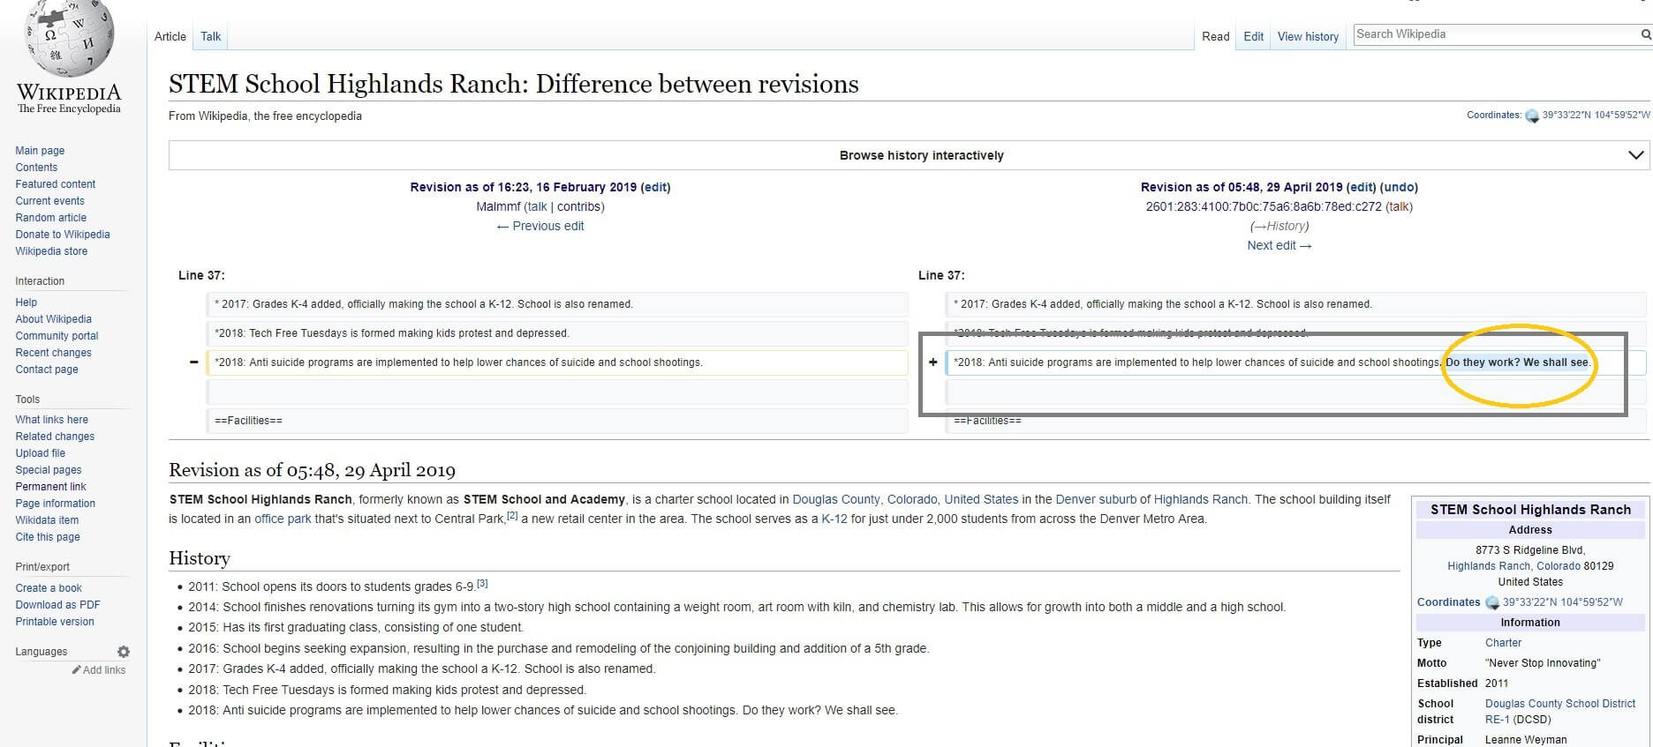The height and width of the screenshot is (747, 1653).
Task: Click edit on the February 2019 revision
Action: pos(655,187)
